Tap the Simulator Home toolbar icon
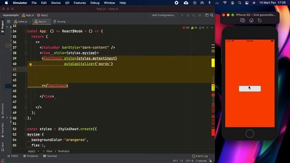The image size is (290, 163). click(251, 20)
